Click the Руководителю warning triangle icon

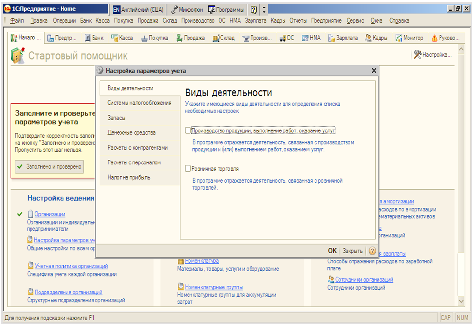[x=434, y=38]
